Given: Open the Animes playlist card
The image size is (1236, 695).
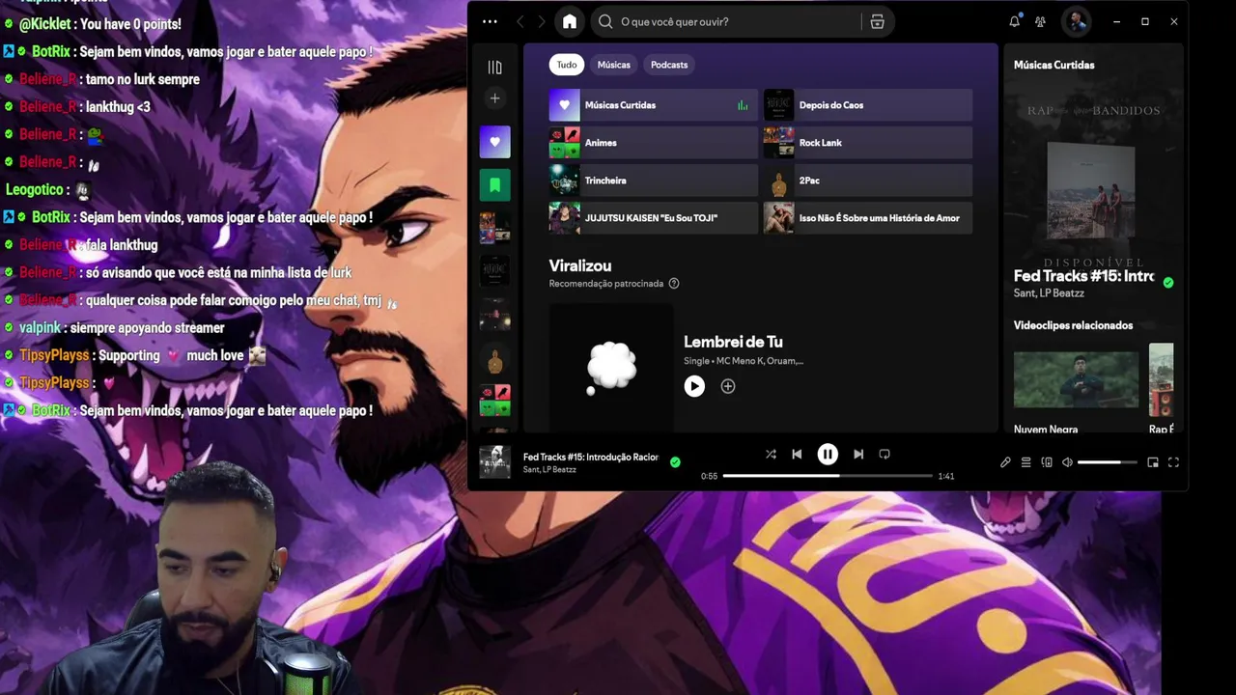Looking at the screenshot, I should point(654,143).
